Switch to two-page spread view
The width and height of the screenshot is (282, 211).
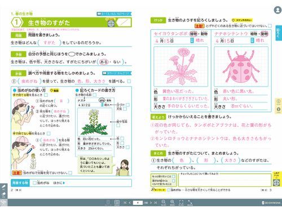(x=117, y=203)
